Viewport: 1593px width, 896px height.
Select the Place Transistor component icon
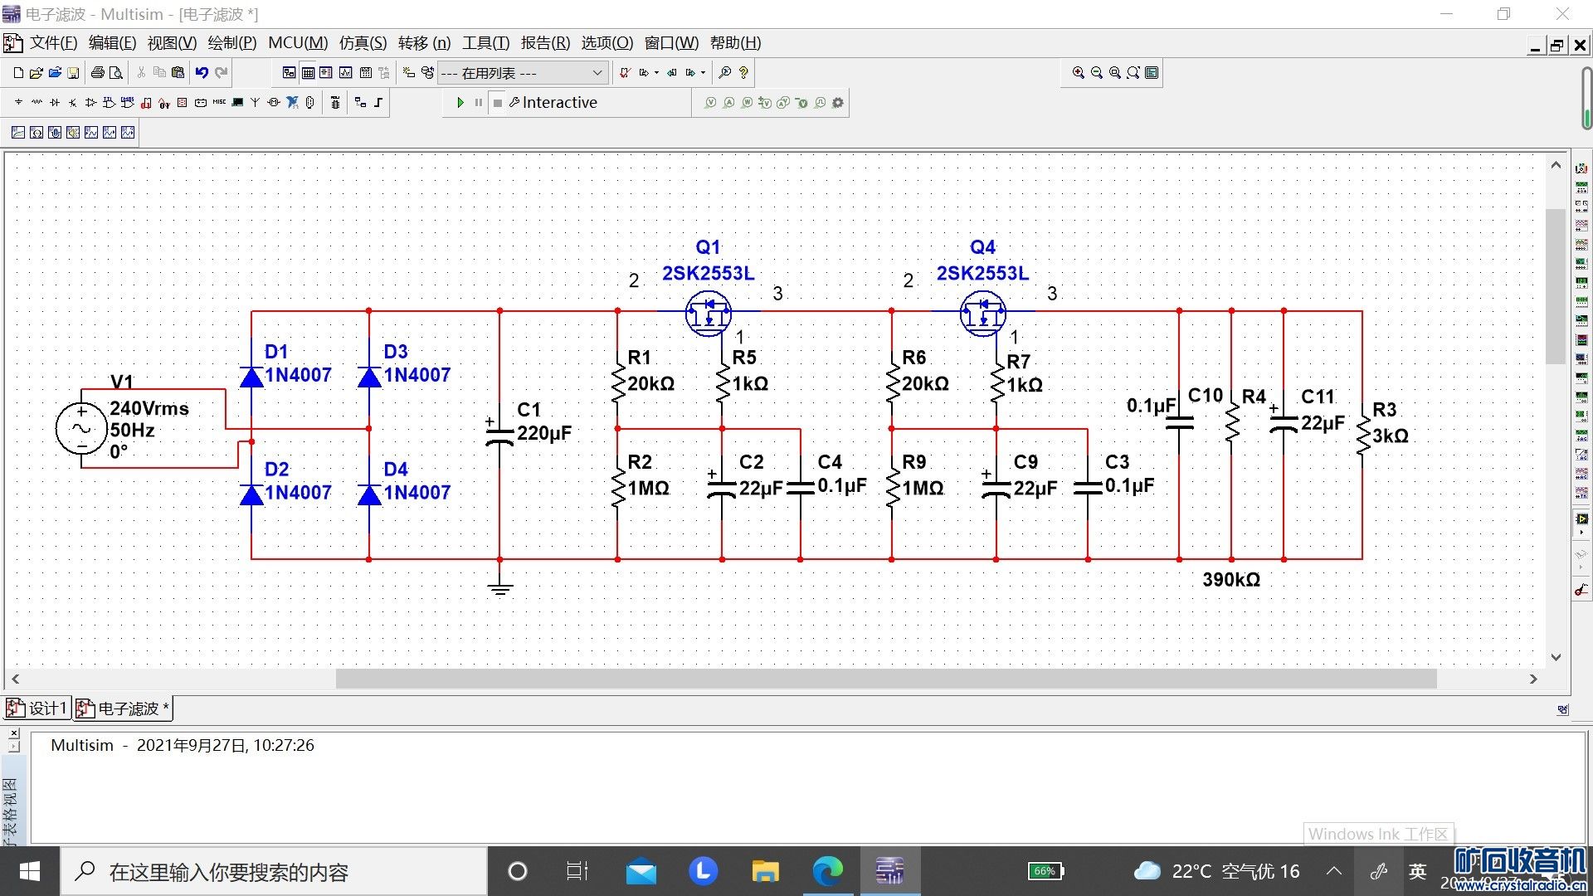coord(73,103)
